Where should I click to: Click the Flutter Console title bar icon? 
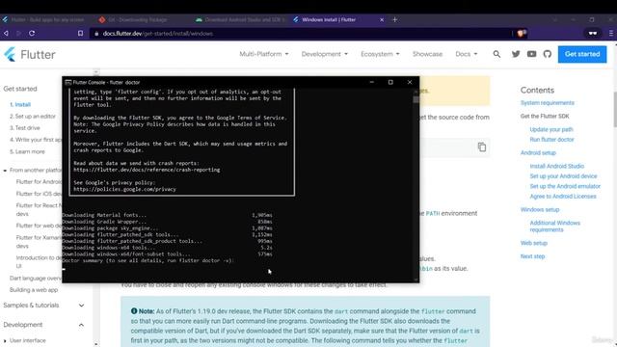pyautogui.click(x=67, y=82)
